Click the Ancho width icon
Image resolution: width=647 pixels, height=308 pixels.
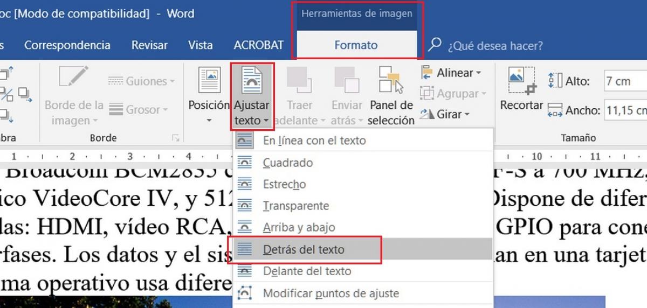click(x=555, y=110)
